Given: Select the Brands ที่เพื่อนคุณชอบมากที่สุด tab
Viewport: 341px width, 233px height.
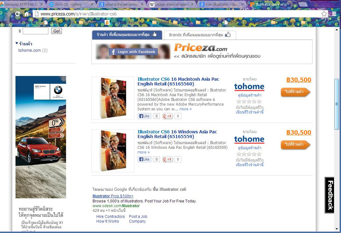Looking at the screenshot, I should click(x=200, y=35).
